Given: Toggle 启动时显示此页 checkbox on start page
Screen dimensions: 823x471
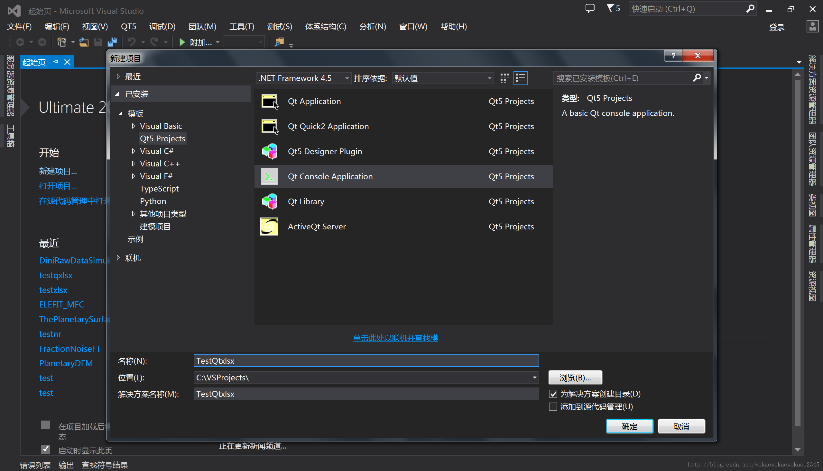Looking at the screenshot, I should pos(46,449).
